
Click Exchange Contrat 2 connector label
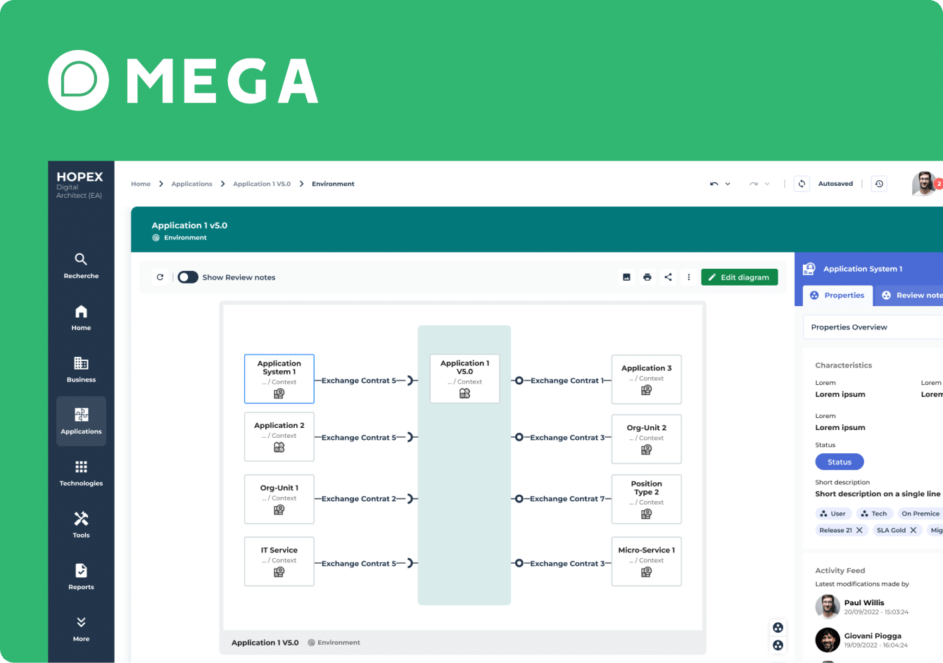coord(359,499)
